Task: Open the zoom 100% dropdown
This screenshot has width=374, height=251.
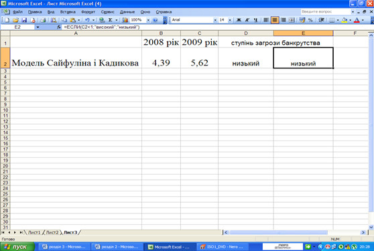Action: (x=148, y=20)
